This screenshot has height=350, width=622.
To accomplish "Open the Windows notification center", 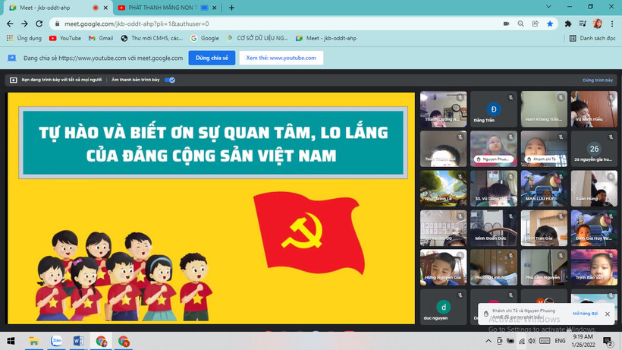I will pos(607,342).
